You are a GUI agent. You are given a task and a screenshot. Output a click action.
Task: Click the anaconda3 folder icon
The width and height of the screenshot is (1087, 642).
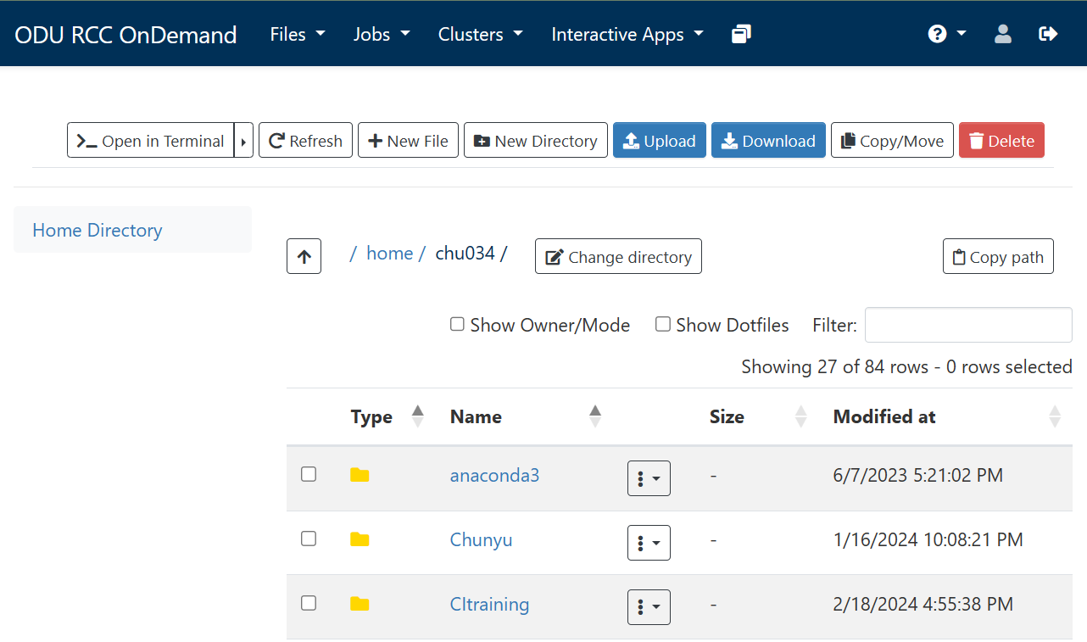(x=360, y=475)
